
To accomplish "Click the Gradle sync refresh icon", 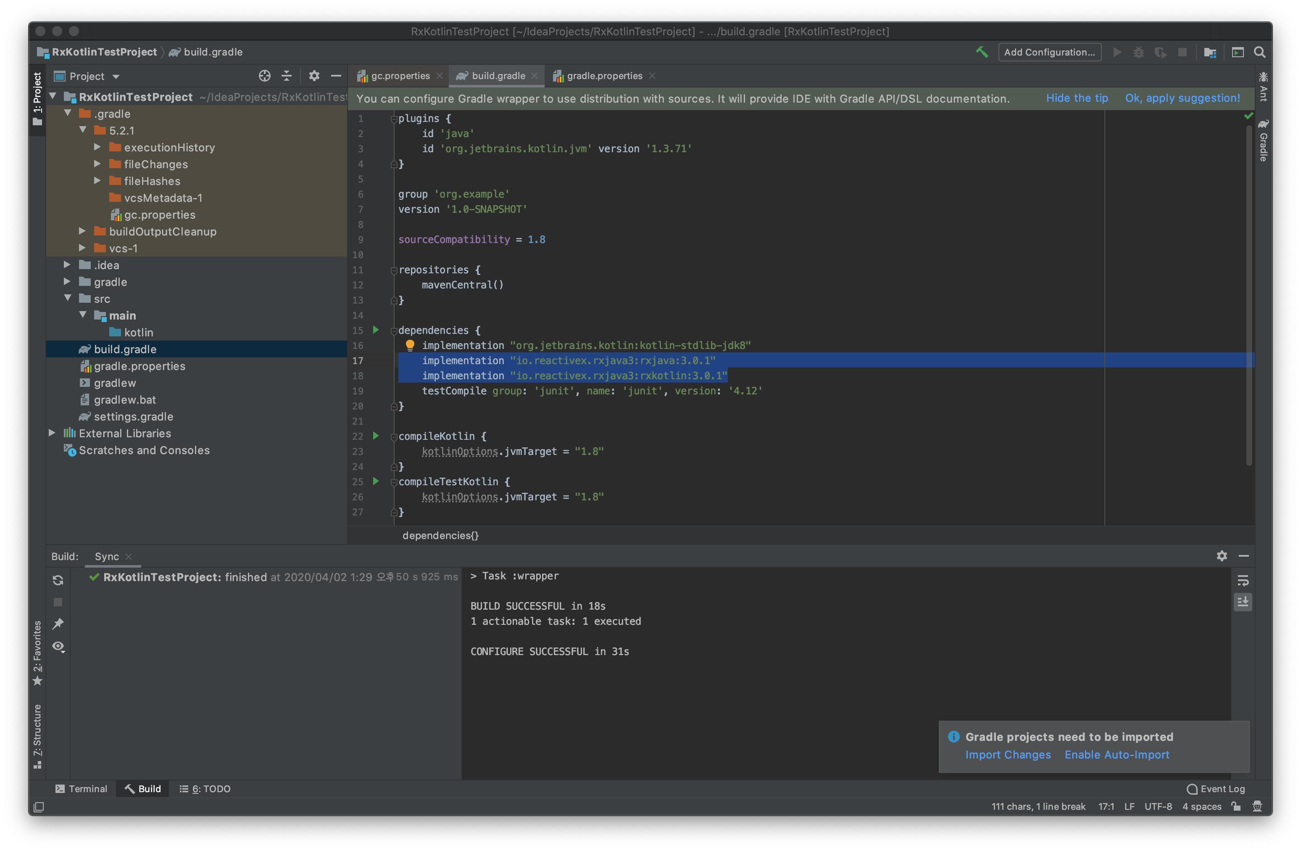I will [58, 580].
